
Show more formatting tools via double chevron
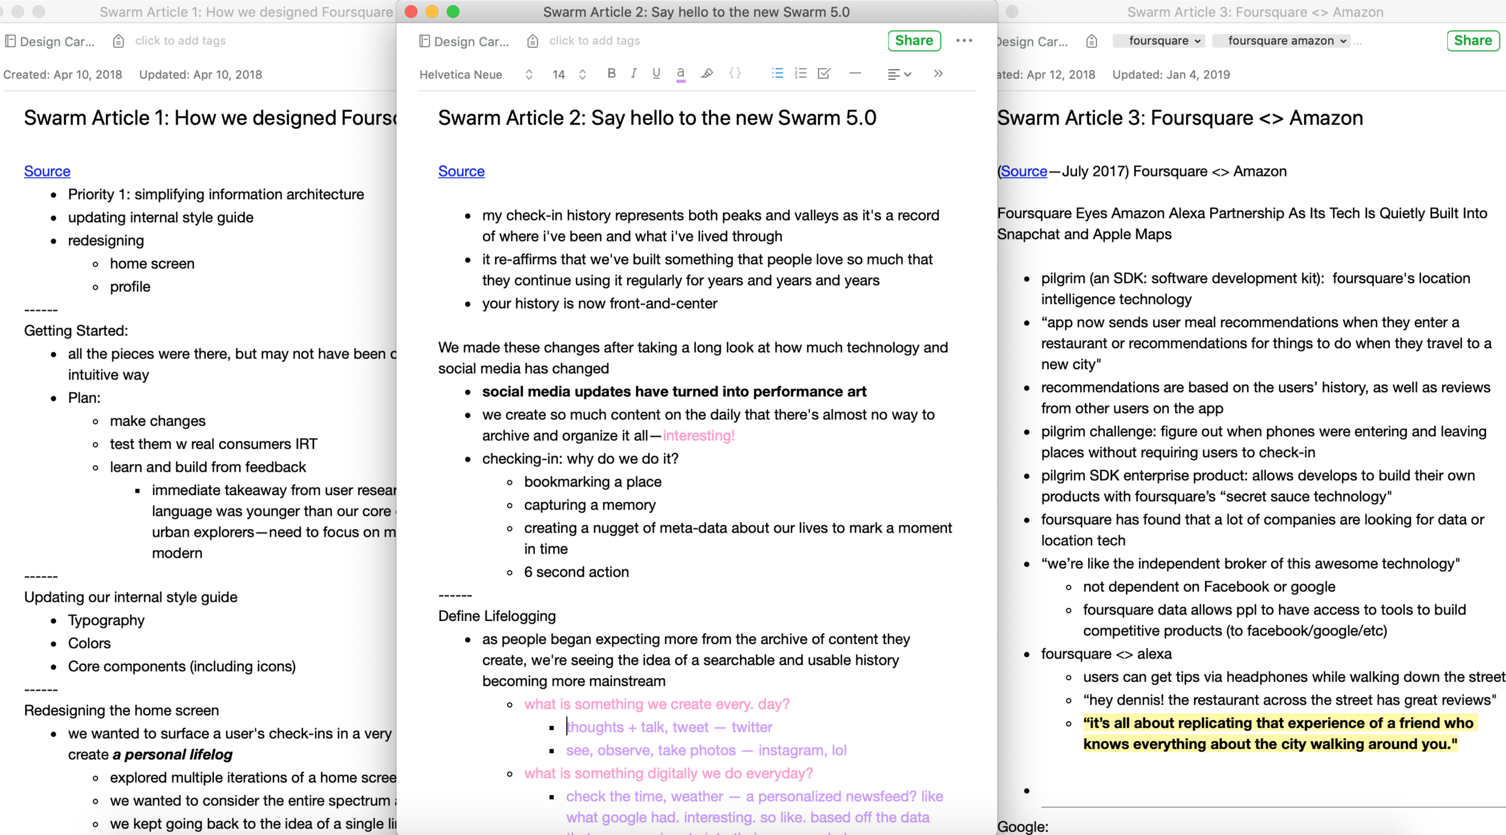pos(938,73)
